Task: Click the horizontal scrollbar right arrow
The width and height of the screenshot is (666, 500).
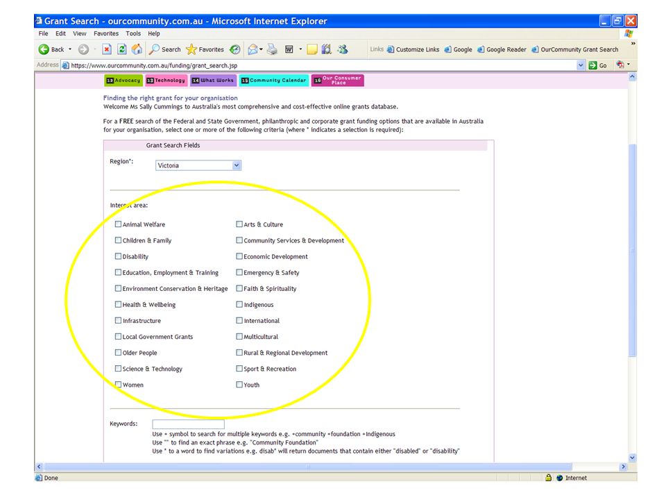Action: [623, 467]
